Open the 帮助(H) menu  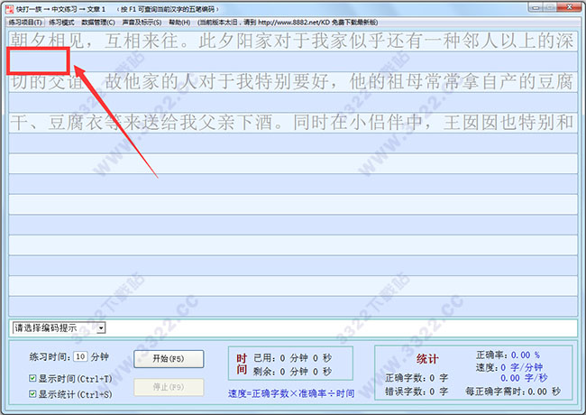[179, 23]
